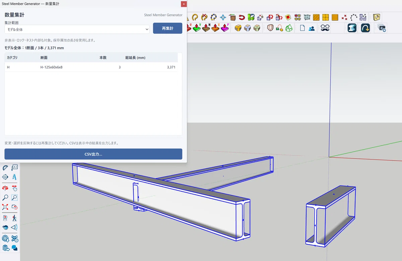Click the stacked layers arrow icon

coord(5,248)
